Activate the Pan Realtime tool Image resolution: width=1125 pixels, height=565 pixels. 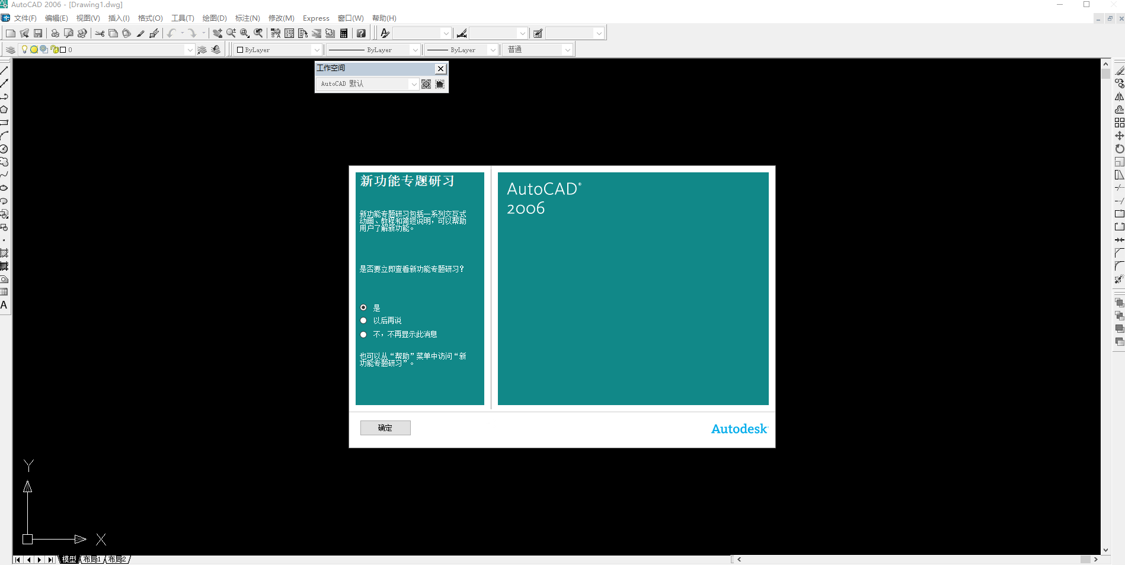point(218,33)
